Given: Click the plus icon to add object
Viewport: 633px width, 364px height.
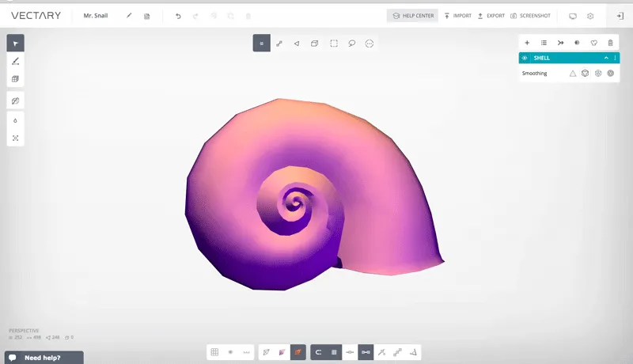Looking at the screenshot, I should 527,43.
